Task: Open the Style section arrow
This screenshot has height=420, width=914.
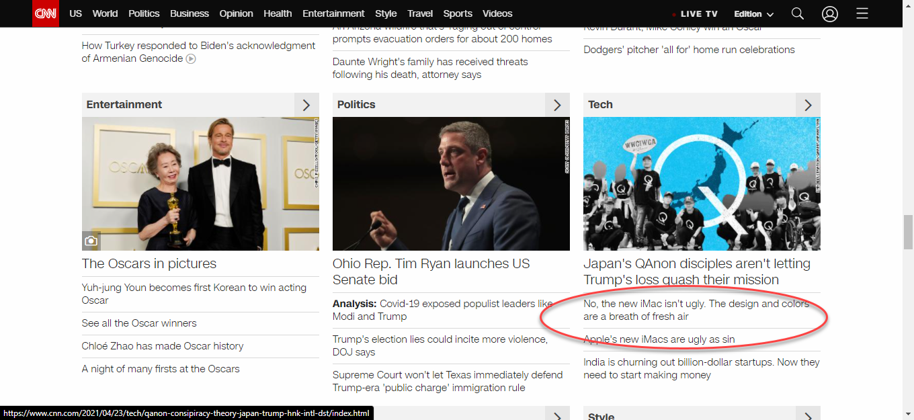Action: pyautogui.click(x=808, y=415)
